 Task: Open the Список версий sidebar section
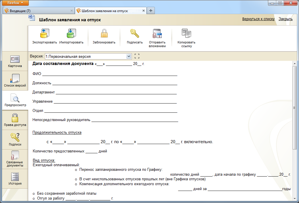coord(15,81)
